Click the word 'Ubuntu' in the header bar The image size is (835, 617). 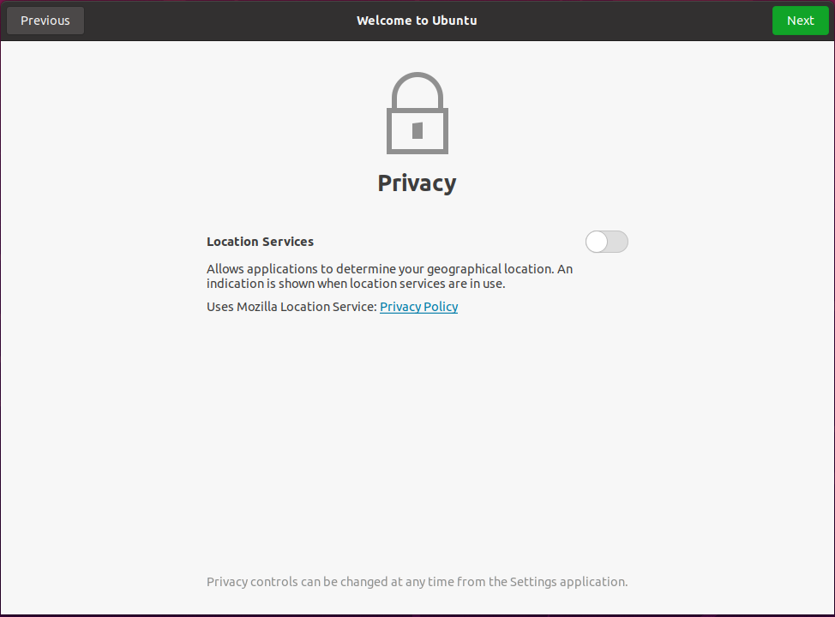click(454, 21)
